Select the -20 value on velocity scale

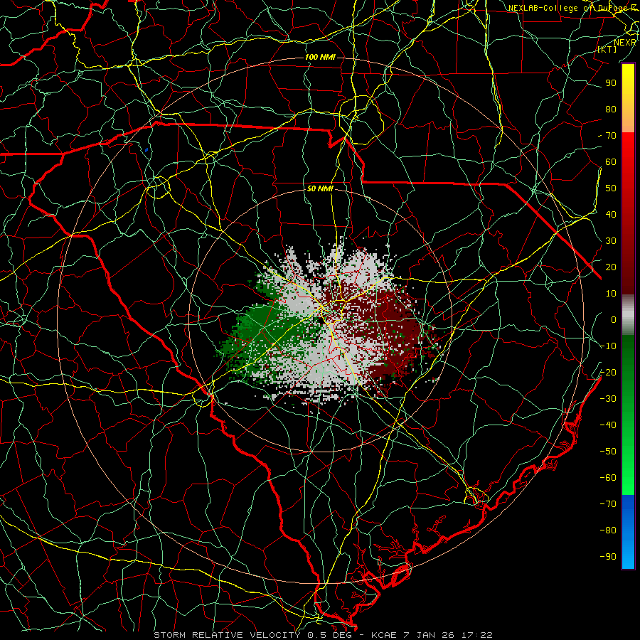608,372
